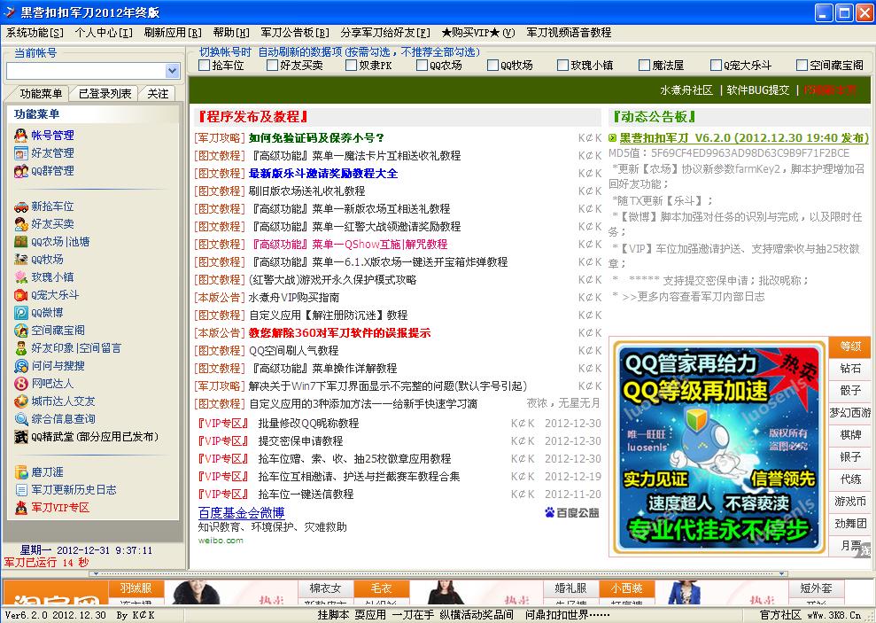Toggle the 空间藏宝阁 checkbox

pos(787,66)
